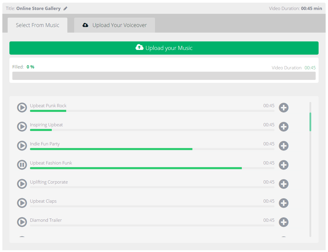
Task: Seek within Indie Fun Party progress bar
Action: (x=152, y=149)
